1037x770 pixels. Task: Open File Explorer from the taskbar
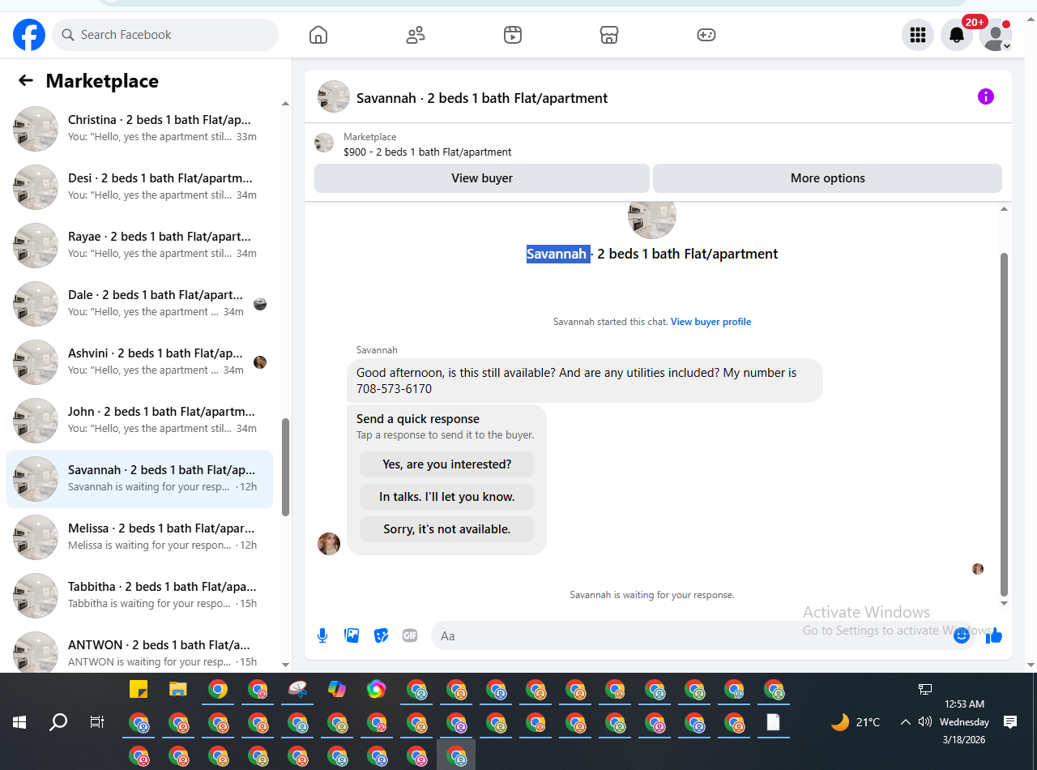(x=178, y=690)
